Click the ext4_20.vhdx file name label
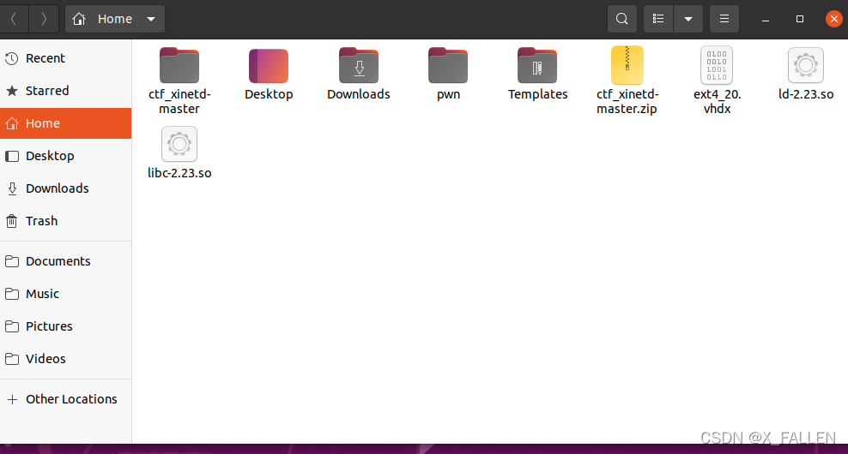Screen dimensions: 848x454 click(x=718, y=101)
